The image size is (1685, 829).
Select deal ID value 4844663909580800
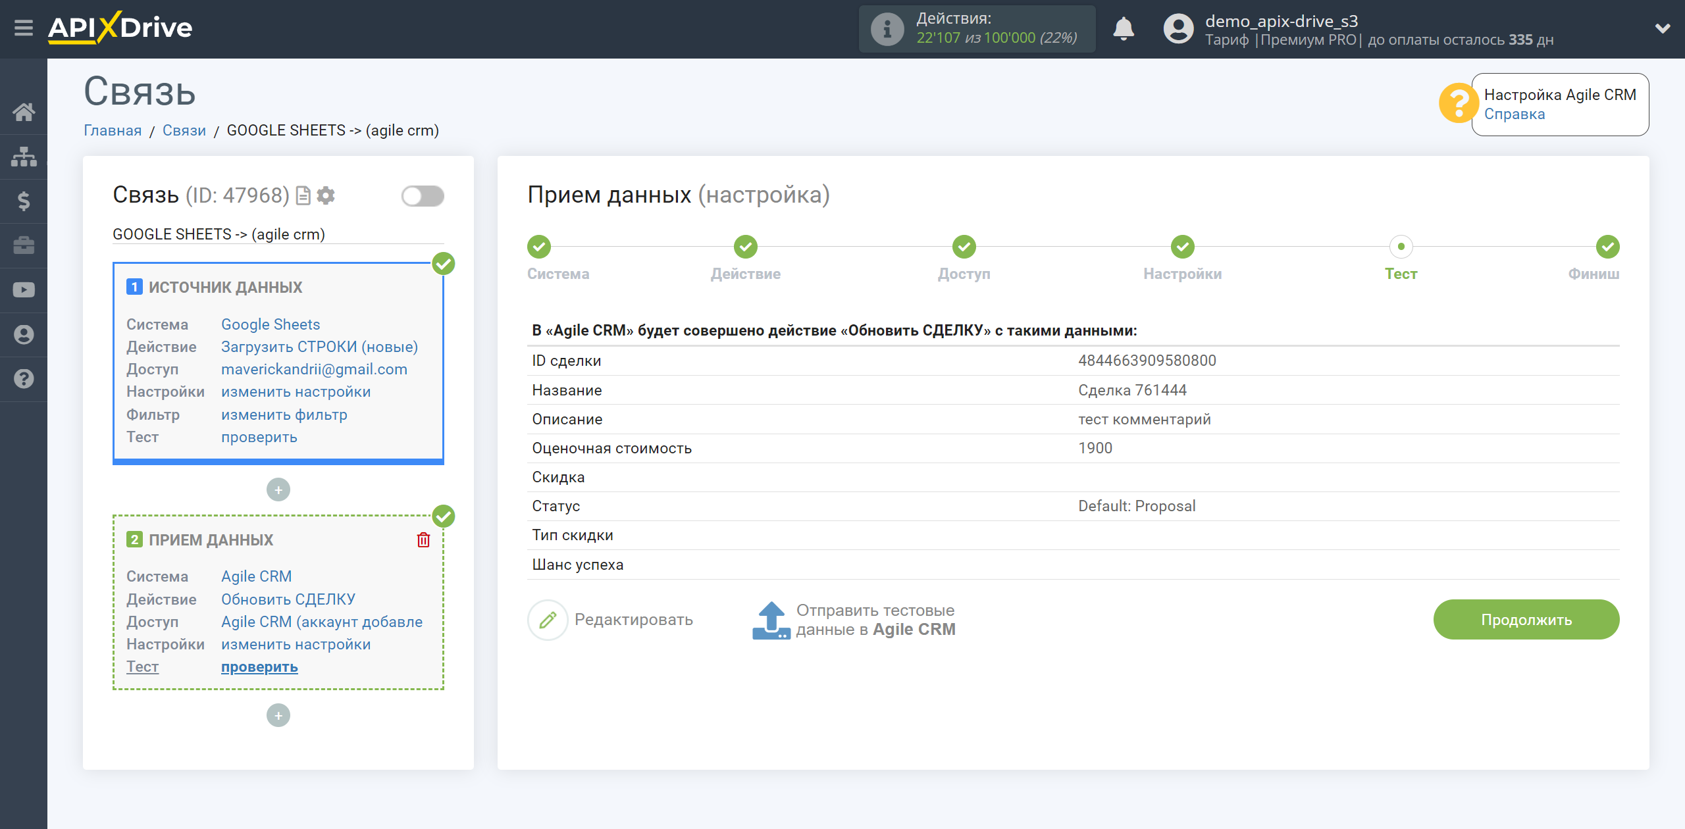coord(1147,360)
